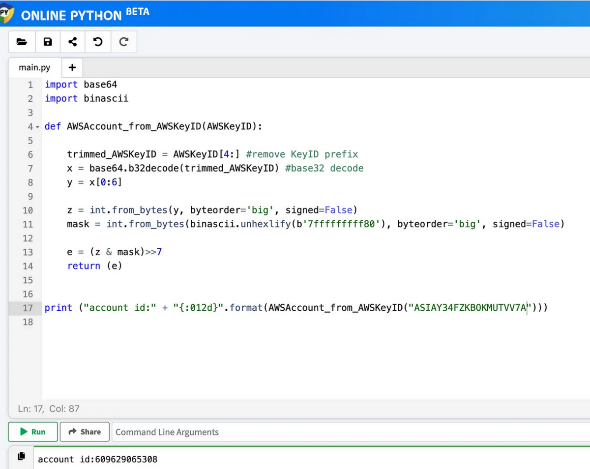
Task: Open a file with the folder icon
Action: 22,42
